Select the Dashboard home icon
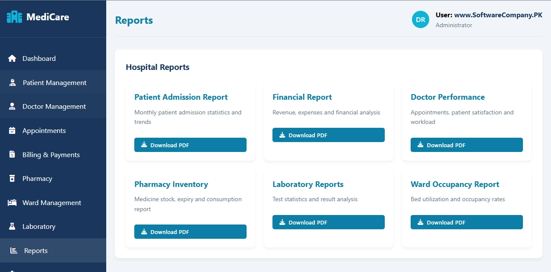 tap(12, 58)
